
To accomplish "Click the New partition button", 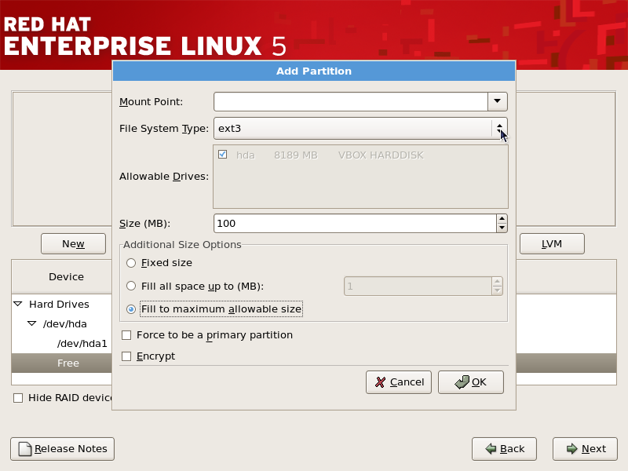I will pos(73,243).
